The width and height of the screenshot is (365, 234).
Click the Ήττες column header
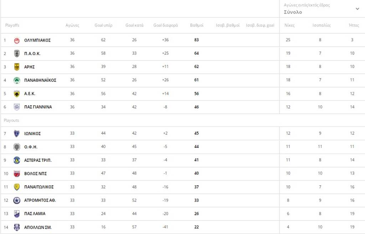click(354, 25)
